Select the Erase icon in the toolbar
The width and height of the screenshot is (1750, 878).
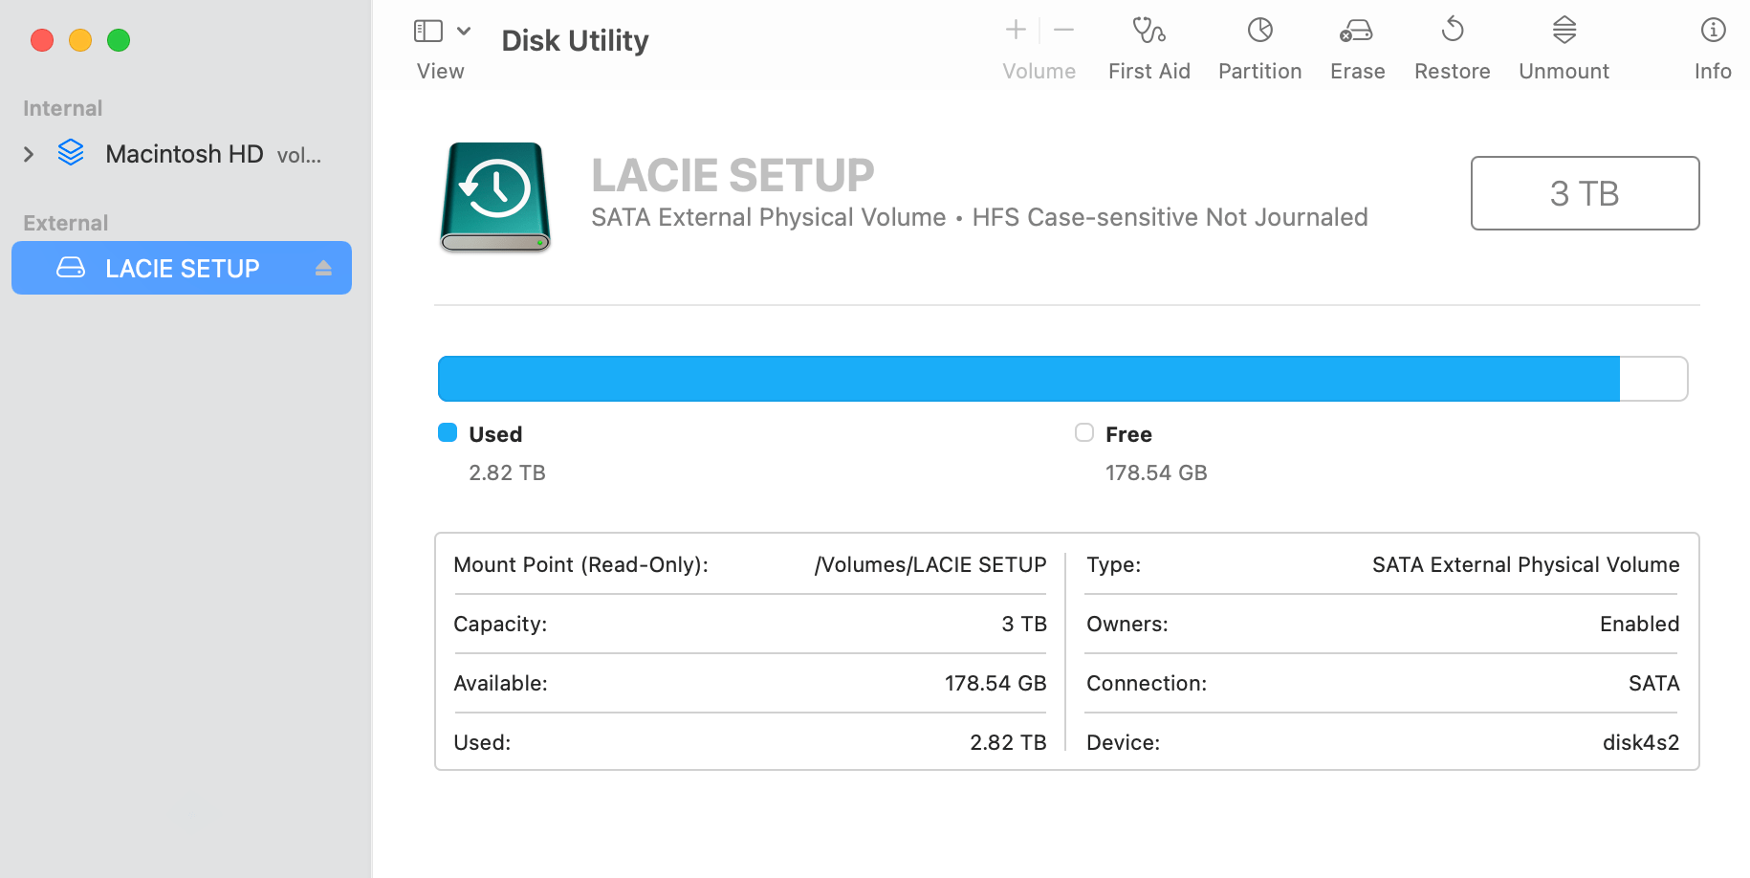tap(1356, 45)
